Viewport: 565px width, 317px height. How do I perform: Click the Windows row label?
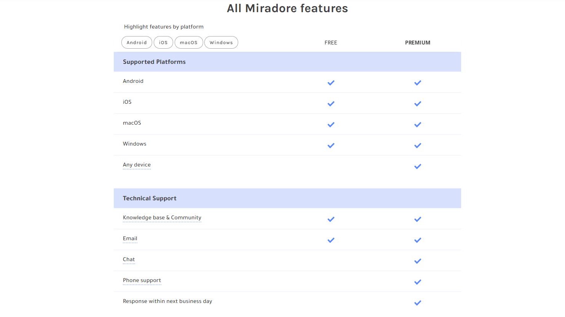click(135, 144)
